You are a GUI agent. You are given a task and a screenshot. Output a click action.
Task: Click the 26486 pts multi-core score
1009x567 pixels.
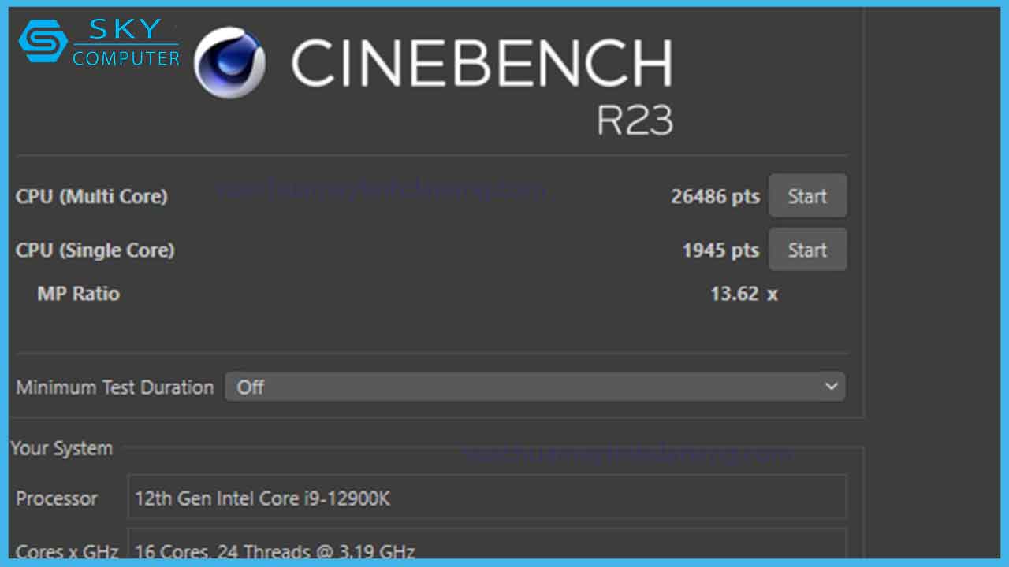[x=715, y=196]
